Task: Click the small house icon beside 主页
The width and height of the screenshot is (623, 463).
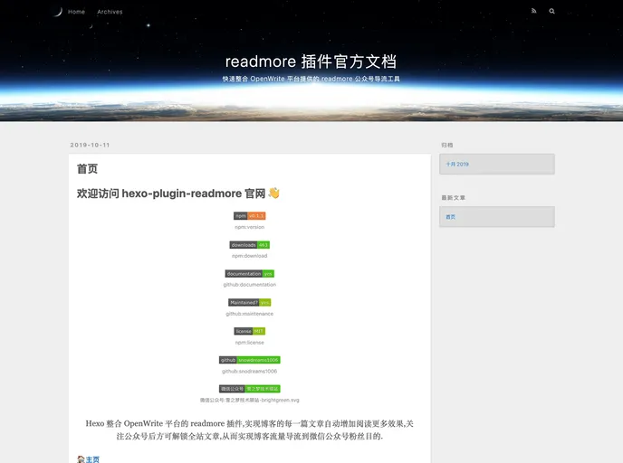Action: [x=81, y=459]
